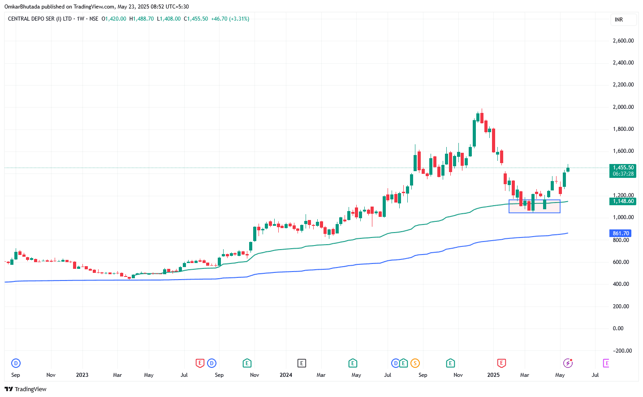Click the 2023 year label on the time axis

point(82,375)
